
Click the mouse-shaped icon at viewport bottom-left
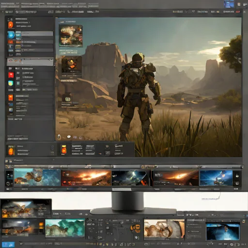[x=59, y=137]
